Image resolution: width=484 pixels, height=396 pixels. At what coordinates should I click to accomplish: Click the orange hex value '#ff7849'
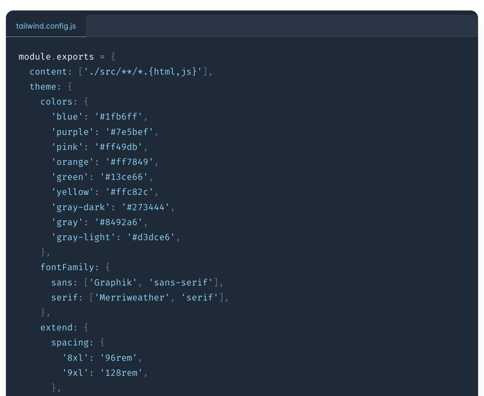[x=129, y=162]
